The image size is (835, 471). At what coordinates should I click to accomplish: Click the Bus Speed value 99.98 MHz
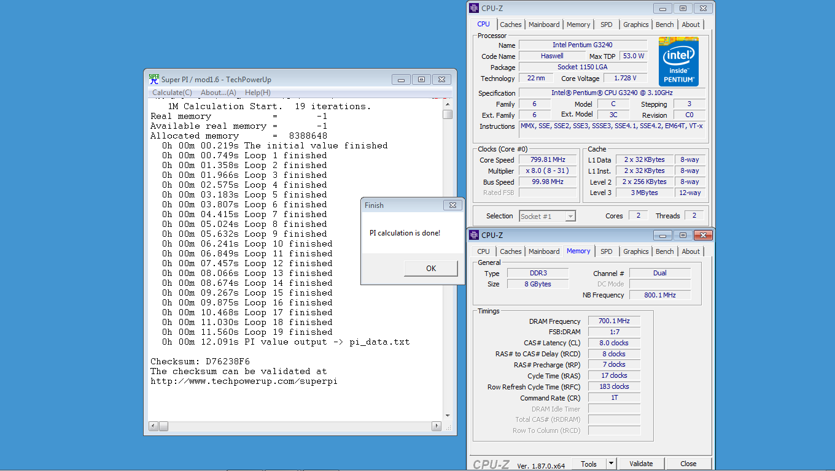click(x=548, y=182)
